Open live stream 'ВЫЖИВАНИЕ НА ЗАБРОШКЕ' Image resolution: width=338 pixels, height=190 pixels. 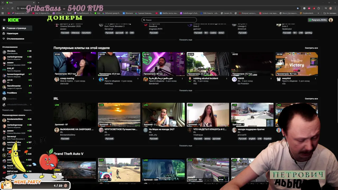(75, 115)
